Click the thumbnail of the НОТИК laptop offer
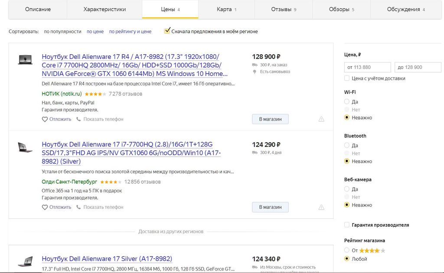Screen dimensions: 444x273 pos(25,59)
